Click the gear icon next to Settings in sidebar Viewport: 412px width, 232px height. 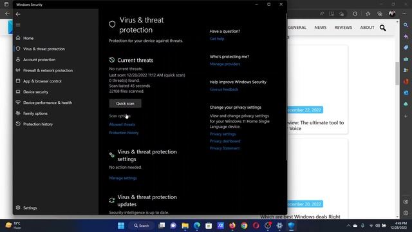18,208
